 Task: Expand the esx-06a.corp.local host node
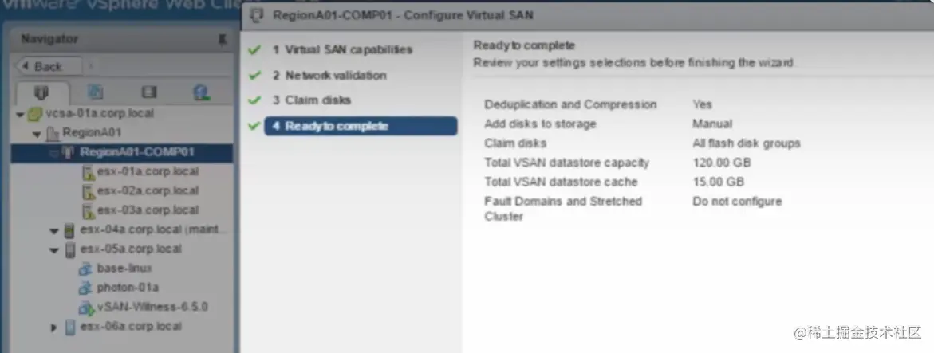(x=53, y=327)
